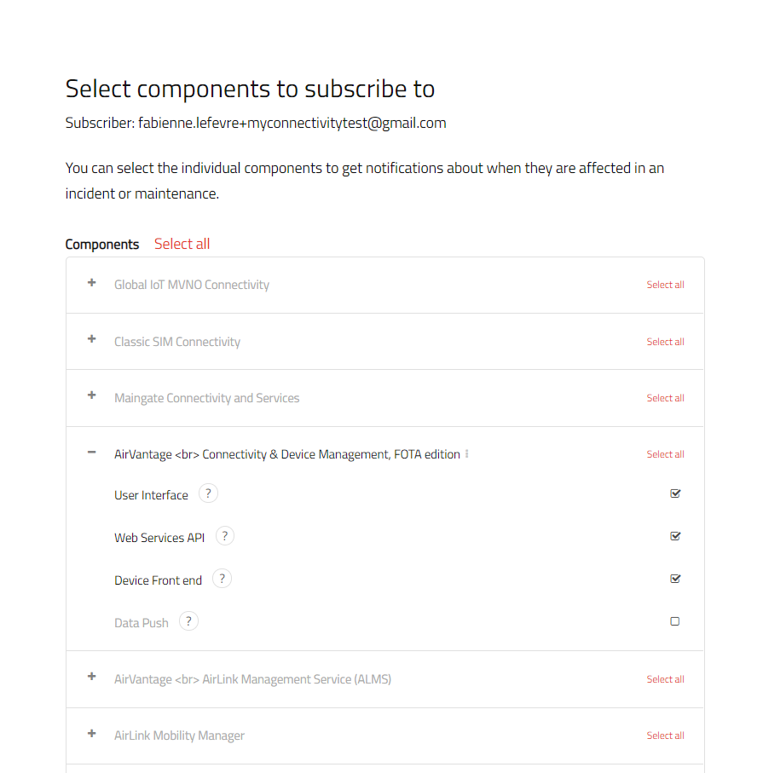This screenshot has height=773, width=763.
Task: Show help icon next to Device Front end
Action: pyautogui.click(x=222, y=579)
